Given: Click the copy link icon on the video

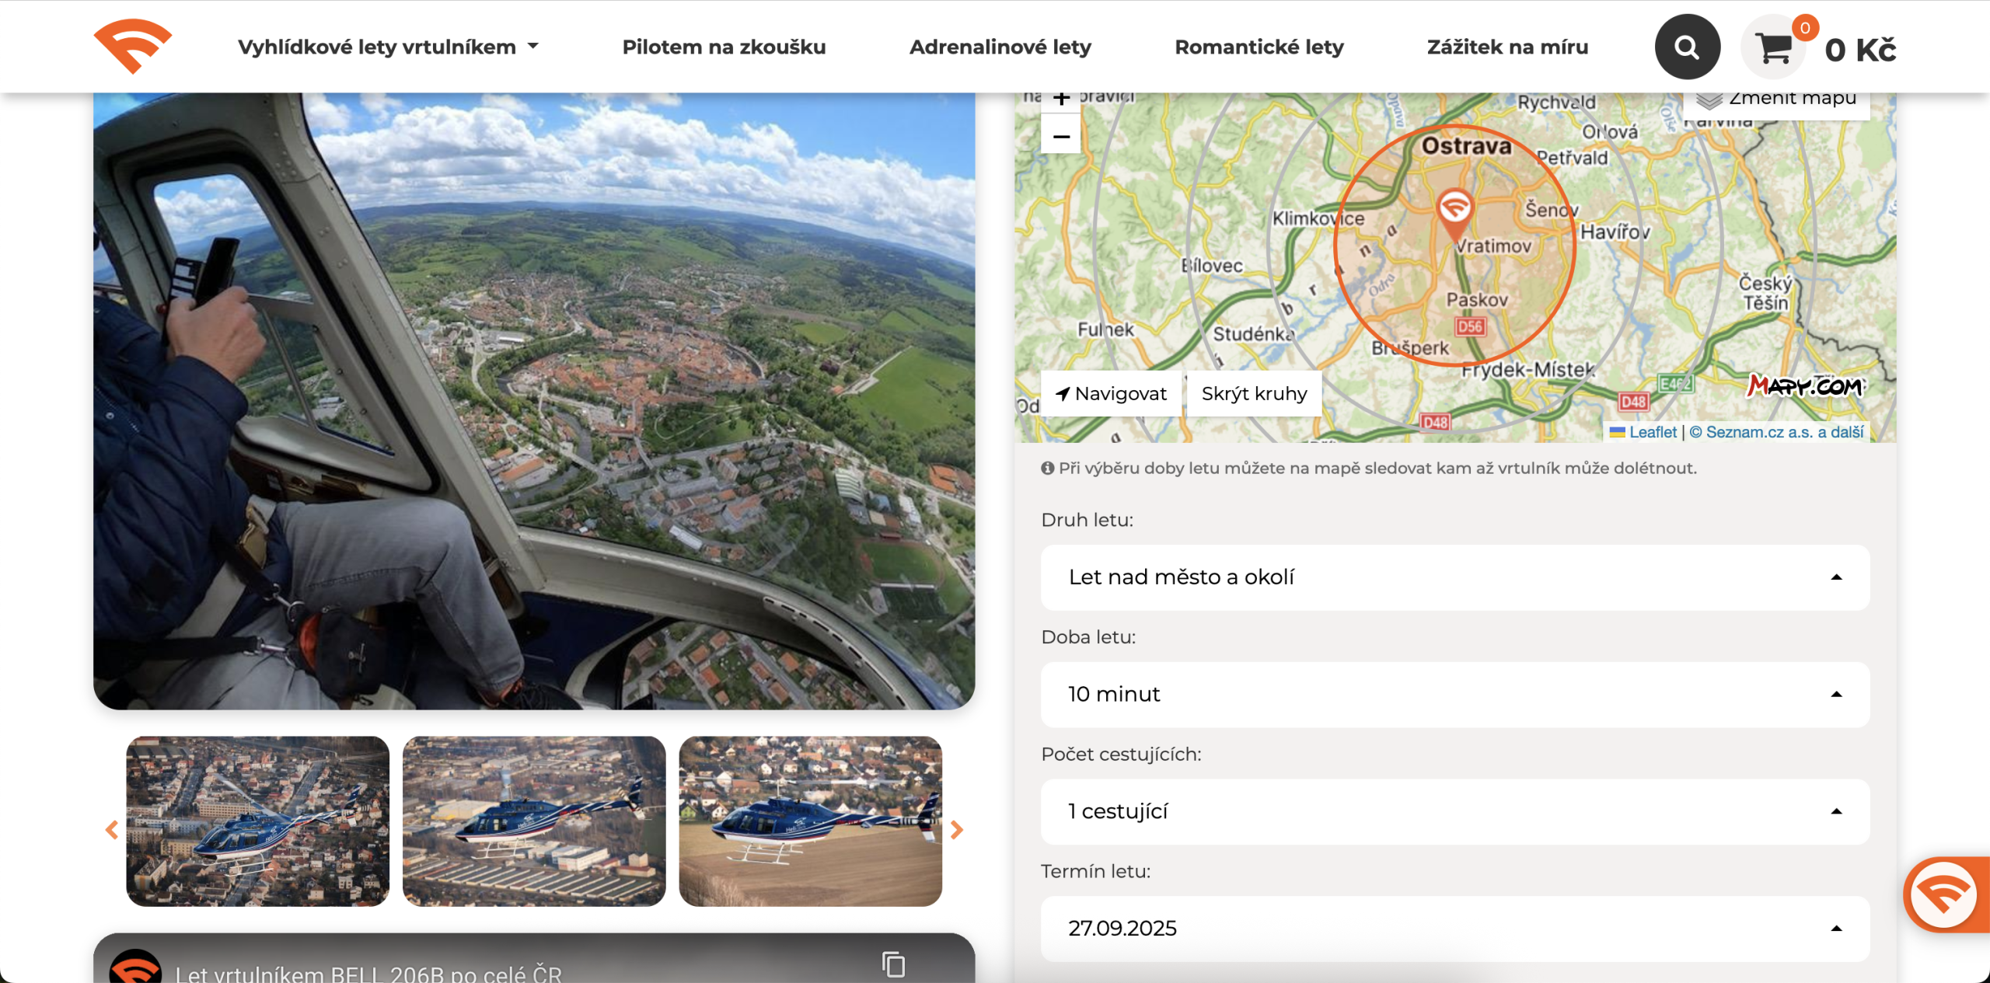Looking at the screenshot, I should pyautogui.click(x=893, y=964).
